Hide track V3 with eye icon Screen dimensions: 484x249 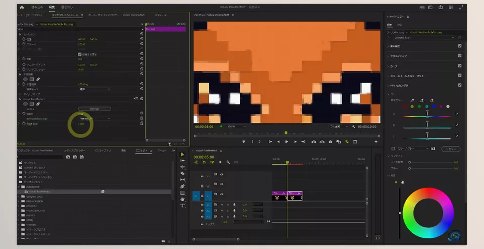click(222, 174)
